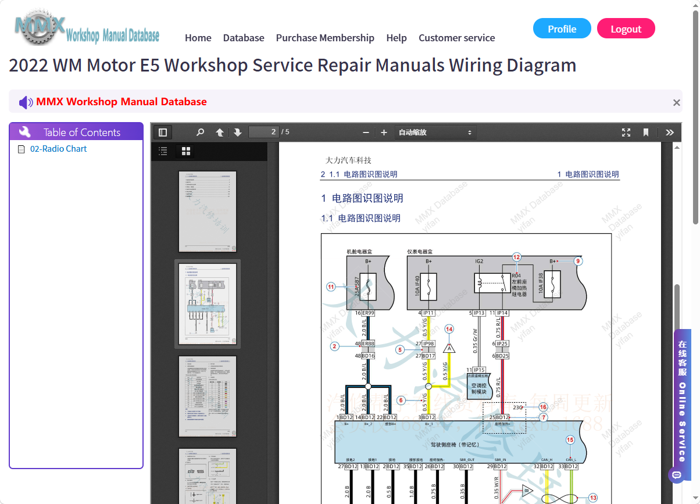Click the bookmark current view icon

coord(646,133)
